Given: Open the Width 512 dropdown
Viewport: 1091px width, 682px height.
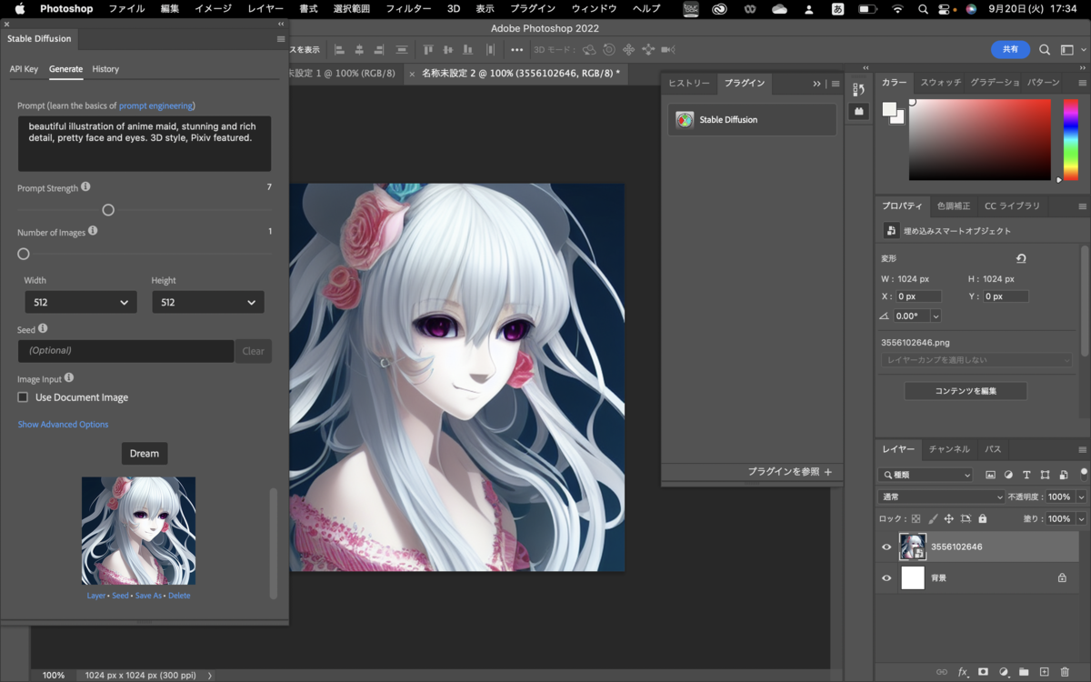Looking at the screenshot, I should tap(81, 302).
